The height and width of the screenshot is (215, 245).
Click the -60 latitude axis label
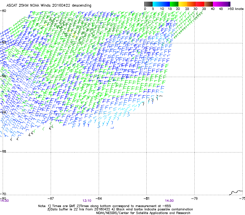[3, 11]
